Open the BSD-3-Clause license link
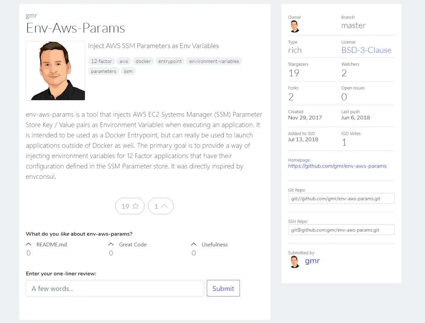 pos(366,50)
